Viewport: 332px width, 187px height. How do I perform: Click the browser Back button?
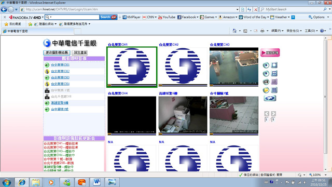[x=4, y=9]
